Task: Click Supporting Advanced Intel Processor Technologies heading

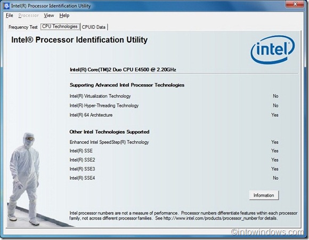Action: 127,85
